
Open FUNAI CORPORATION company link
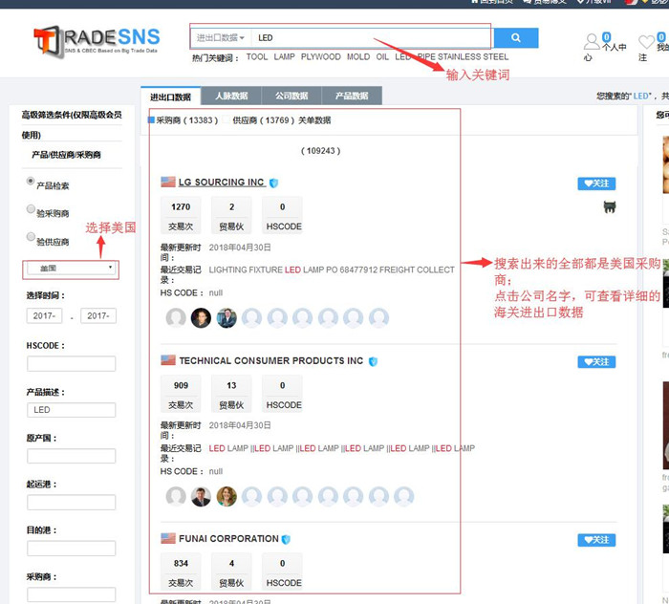click(x=228, y=539)
